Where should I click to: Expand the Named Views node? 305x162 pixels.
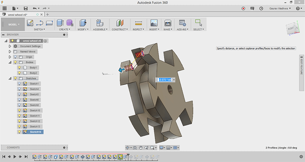click(x=10, y=51)
